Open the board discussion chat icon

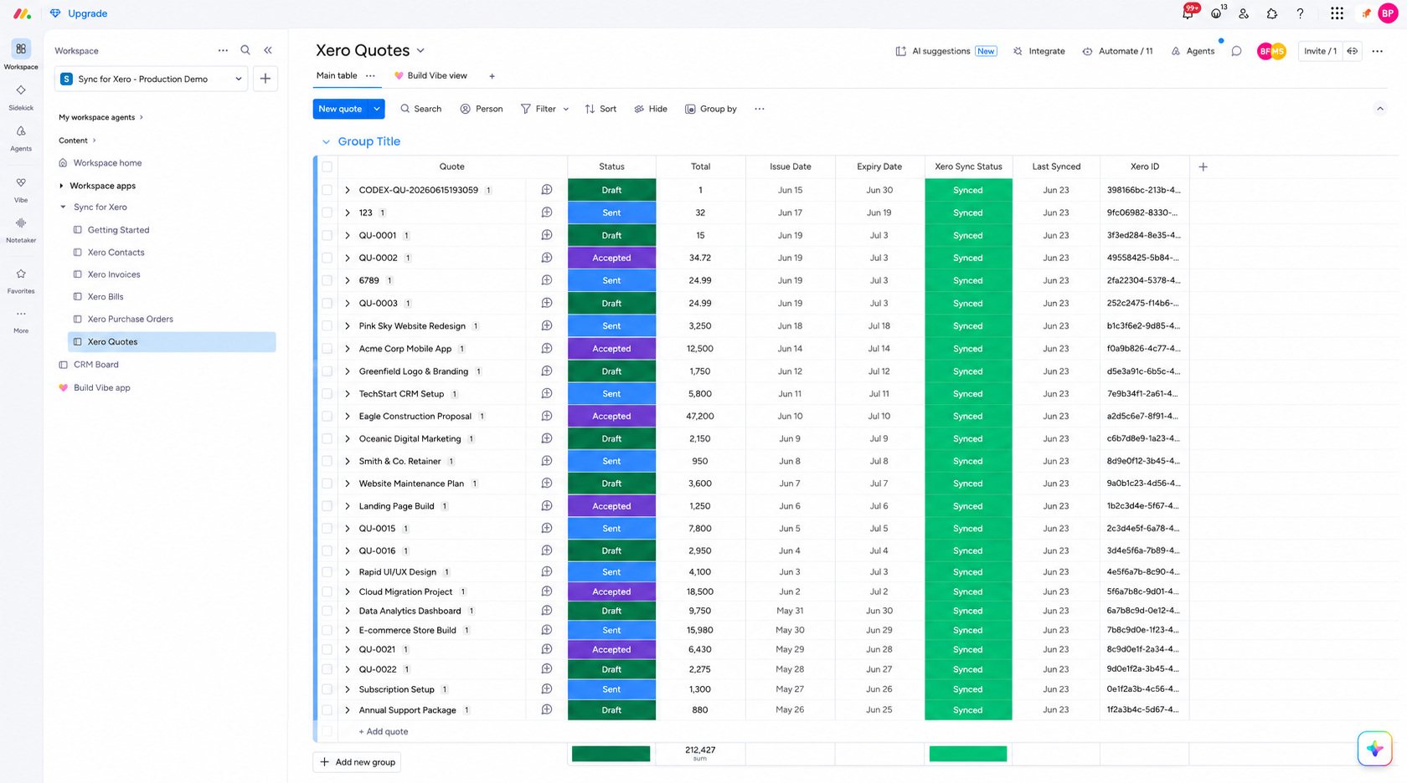(1236, 51)
